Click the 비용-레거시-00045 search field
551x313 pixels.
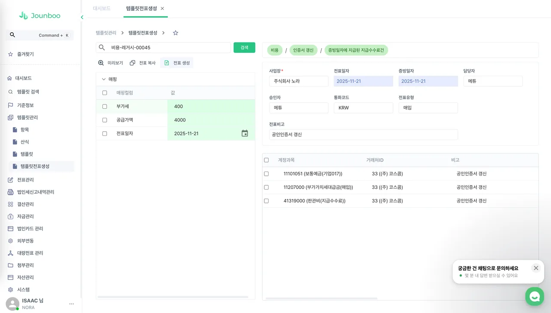click(x=164, y=48)
